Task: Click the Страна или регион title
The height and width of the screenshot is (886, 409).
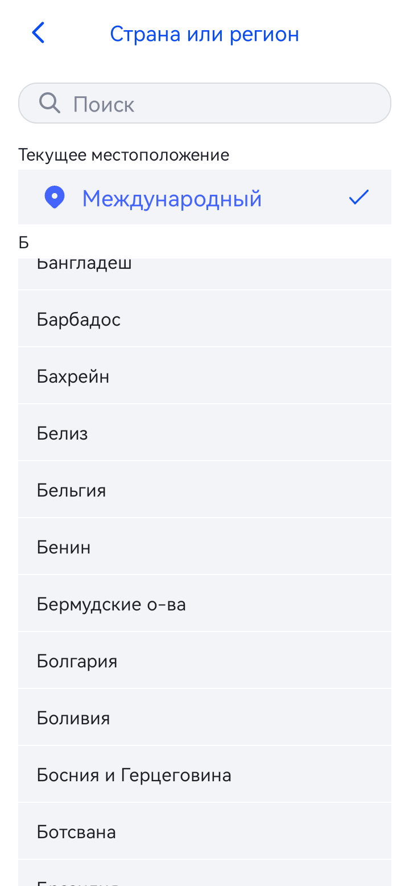Action: 204,34
